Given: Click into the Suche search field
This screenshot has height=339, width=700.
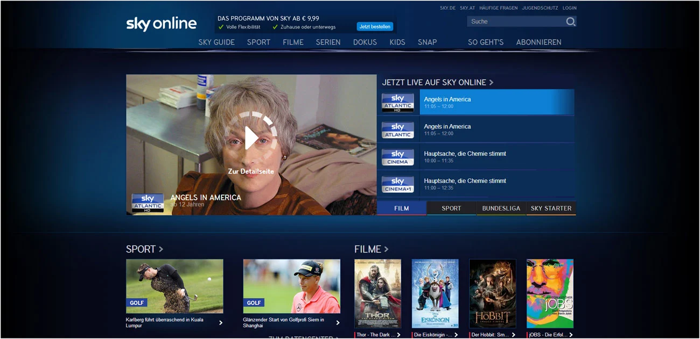Looking at the screenshot, I should pos(515,21).
